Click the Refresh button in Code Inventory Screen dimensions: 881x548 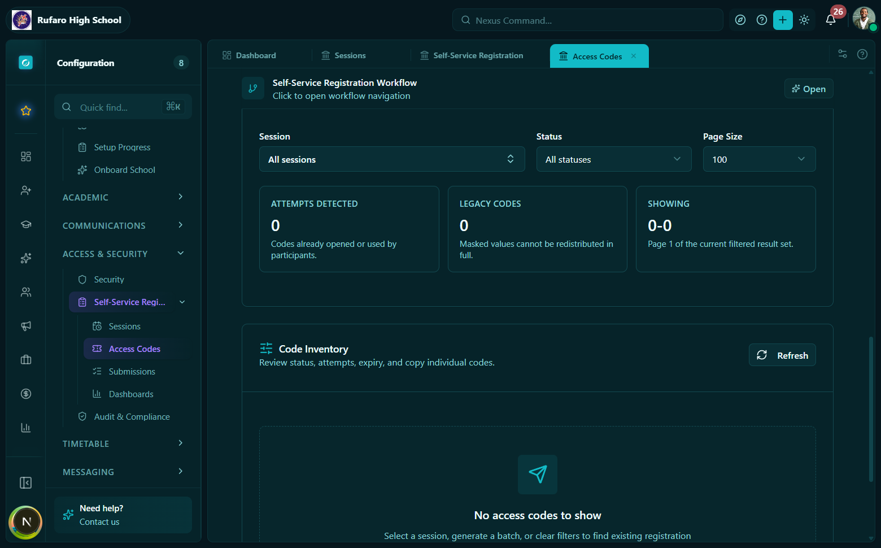[782, 355]
